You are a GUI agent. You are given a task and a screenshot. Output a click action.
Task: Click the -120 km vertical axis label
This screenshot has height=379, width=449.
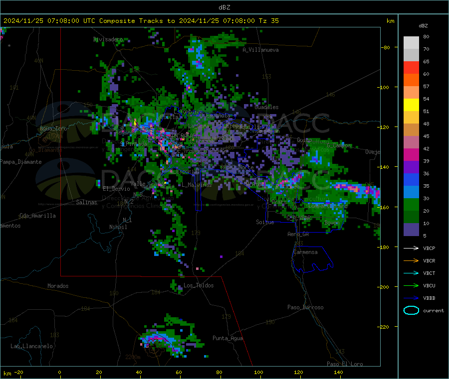tap(384, 127)
